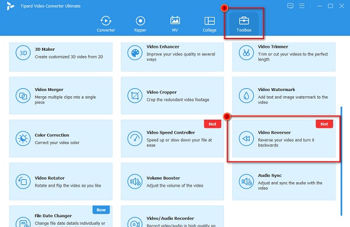
Task: Click the Hot badge on Speed Controller
Action: click(x=212, y=124)
